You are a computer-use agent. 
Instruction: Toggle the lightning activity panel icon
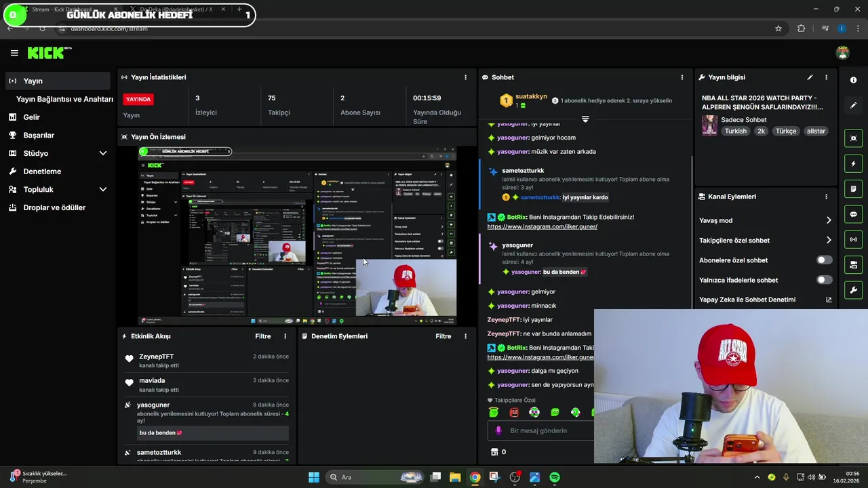853,163
